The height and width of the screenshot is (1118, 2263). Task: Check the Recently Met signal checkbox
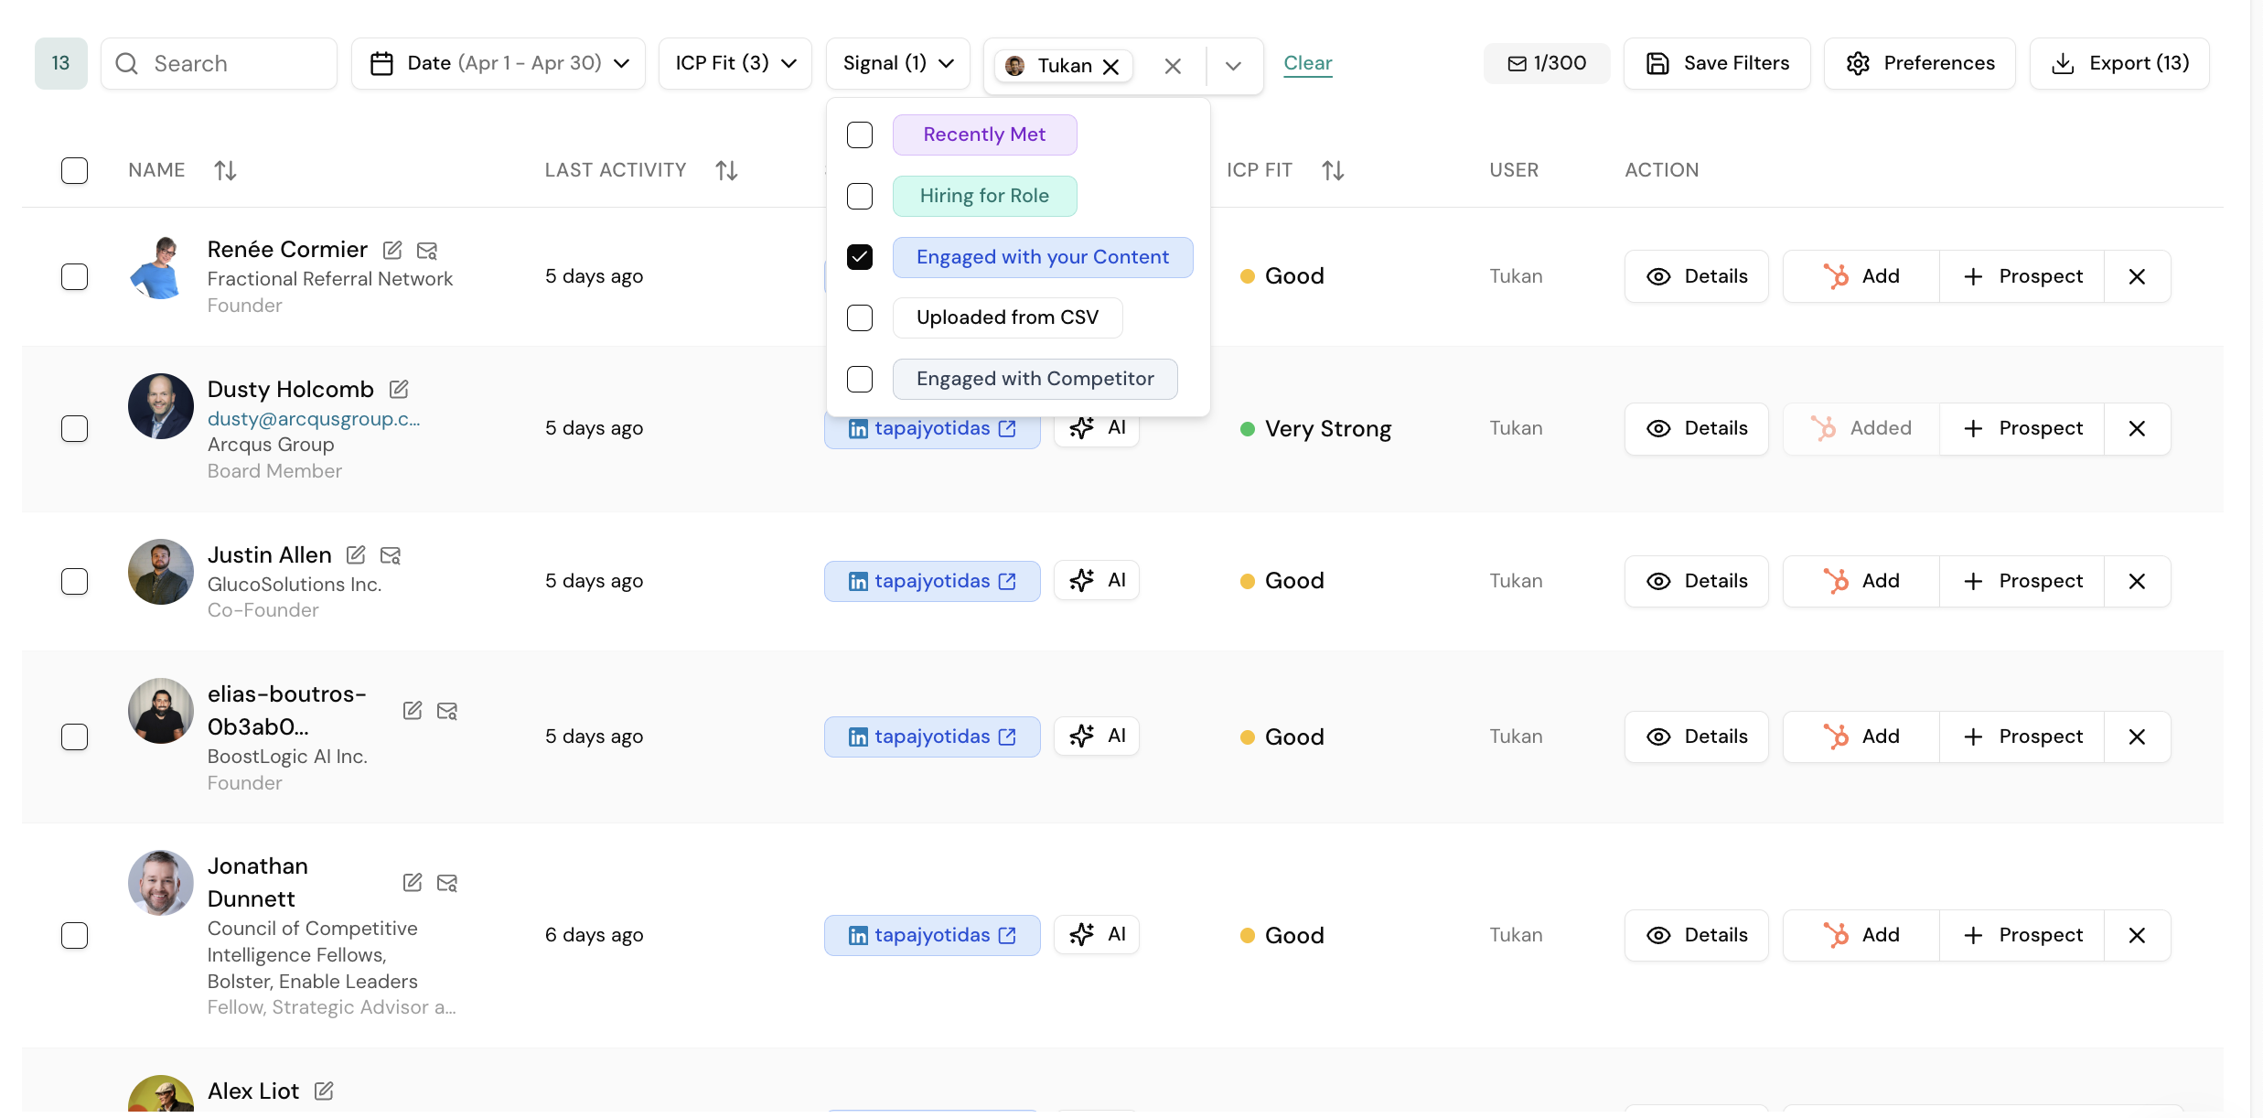(x=860, y=134)
